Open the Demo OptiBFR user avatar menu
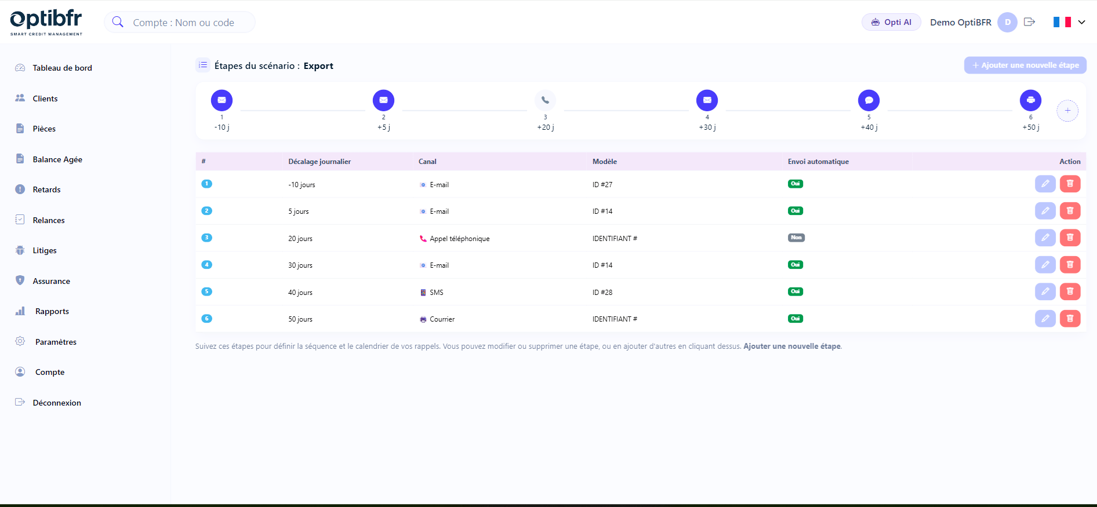This screenshot has height=507, width=1097. click(1007, 22)
